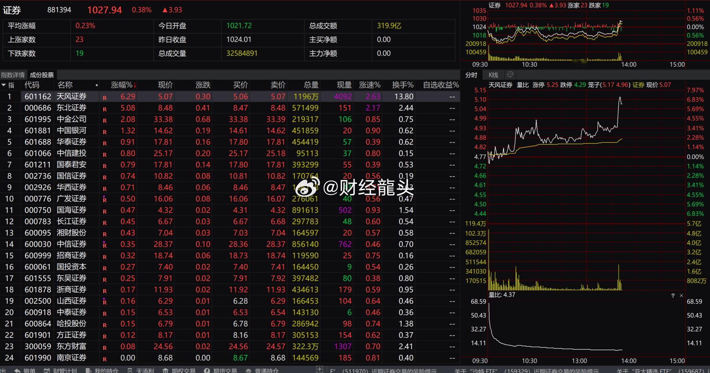710x373 pixels.
Task: Sort by the 现价 column header
Action: [x=165, y=85]
